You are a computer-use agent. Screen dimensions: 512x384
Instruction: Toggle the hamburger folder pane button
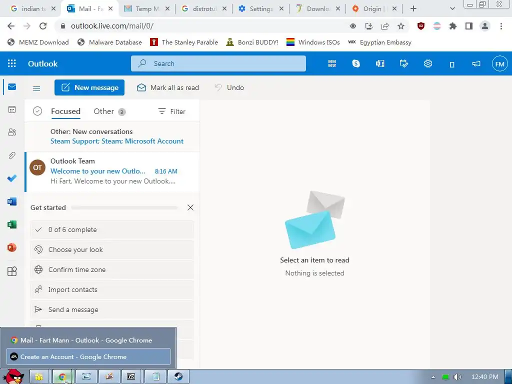coord(36,88)
